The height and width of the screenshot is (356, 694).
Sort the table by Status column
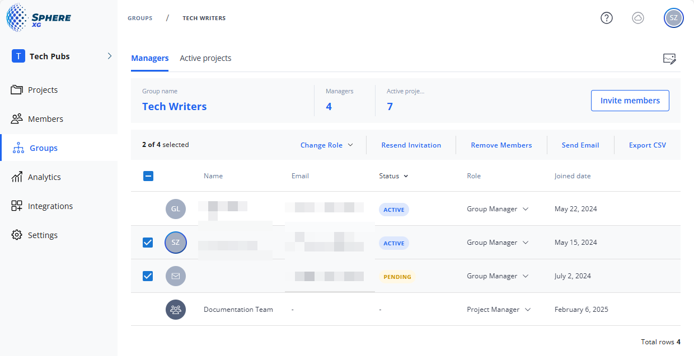393,176
